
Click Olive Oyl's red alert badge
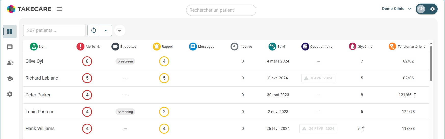tap(87, 61)
